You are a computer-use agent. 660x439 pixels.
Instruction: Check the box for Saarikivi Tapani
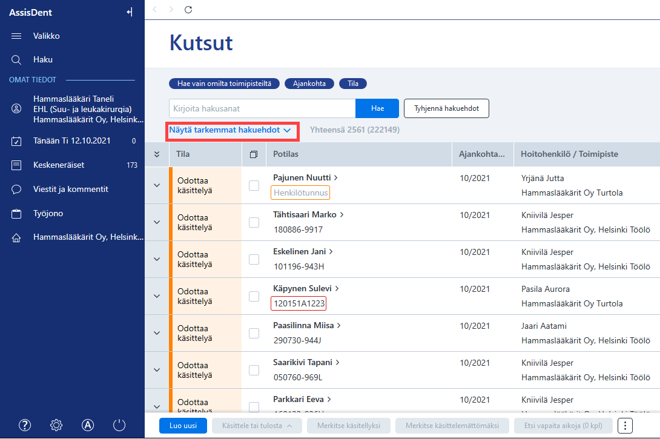click(x=254, y=370)
